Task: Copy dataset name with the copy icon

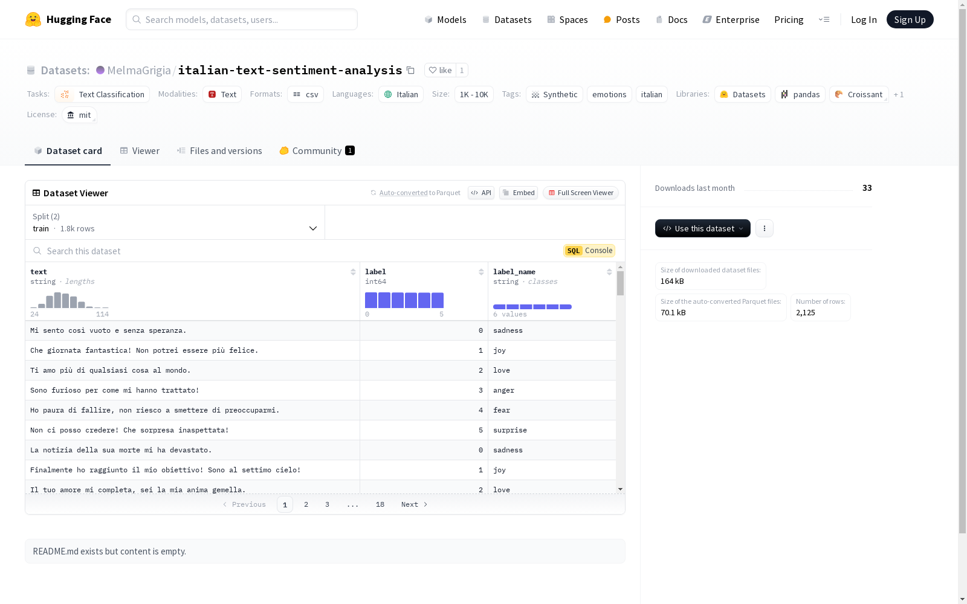Action: (x=410, y=70)
